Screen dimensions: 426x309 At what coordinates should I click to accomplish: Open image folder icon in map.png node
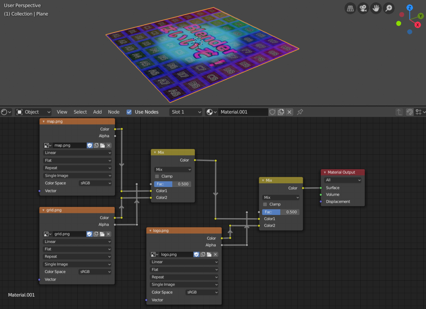102,145
